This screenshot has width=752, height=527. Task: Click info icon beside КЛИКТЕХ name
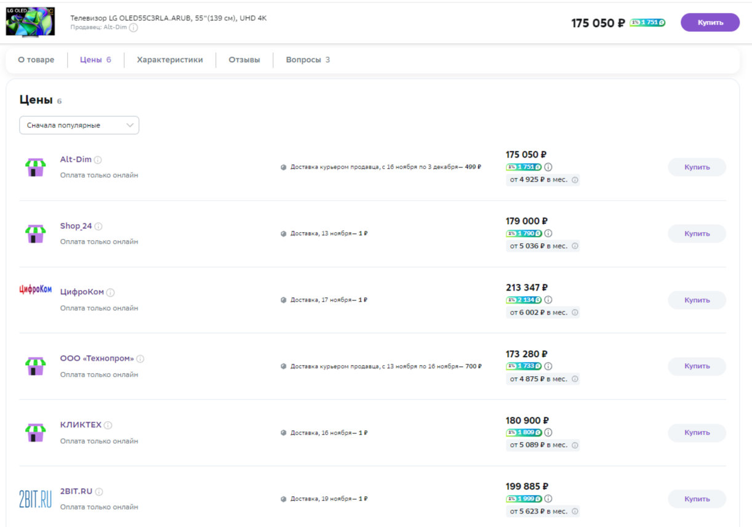(108, 425)
